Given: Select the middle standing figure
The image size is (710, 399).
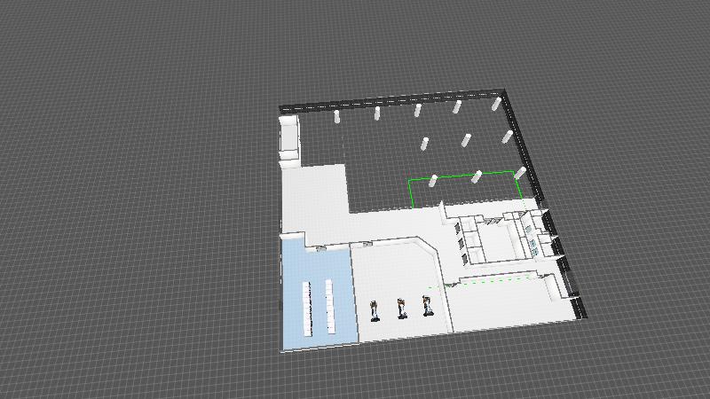Looking at the screenshot, I should click(x=401, y=308).
